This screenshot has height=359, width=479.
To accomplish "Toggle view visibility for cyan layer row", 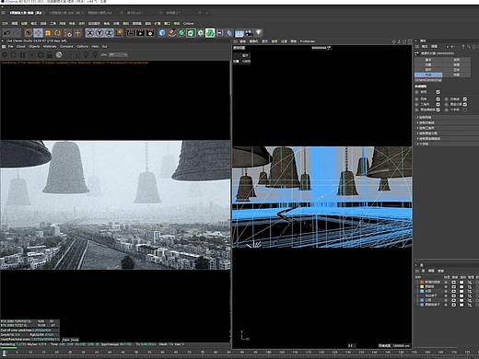I will pyautogui.click(x=453, y=291).
